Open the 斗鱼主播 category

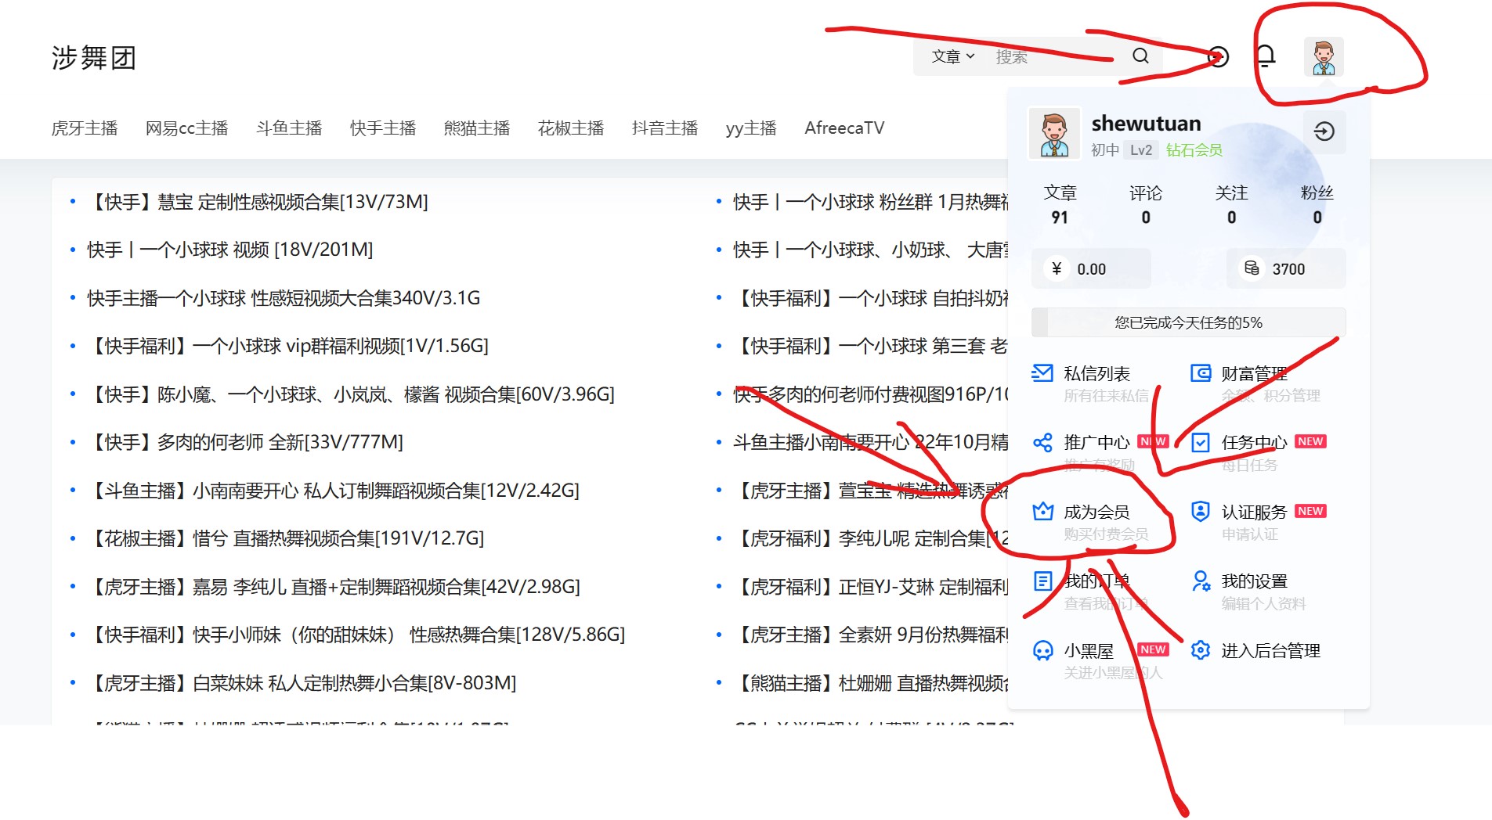[x=289, y=128]
